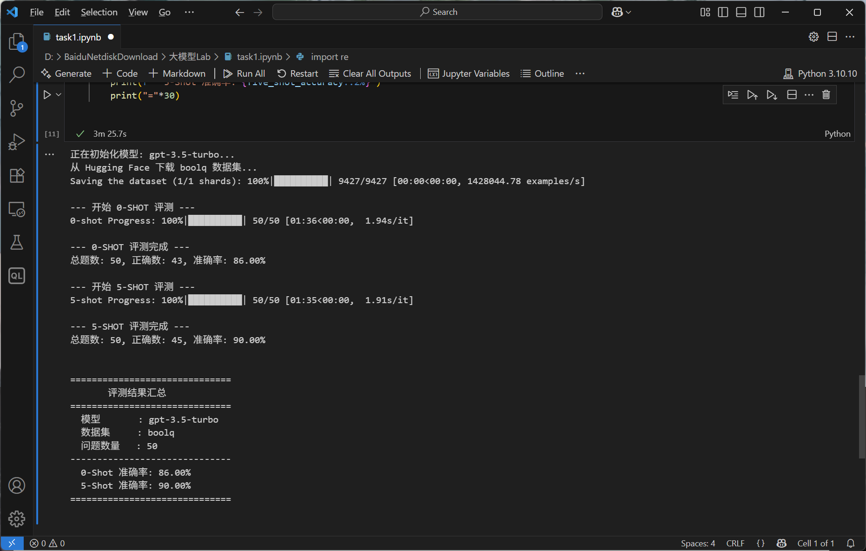This screenshot has width=866, height=551.
Task: Split the active notebook cell
Action: click(792, 94)
